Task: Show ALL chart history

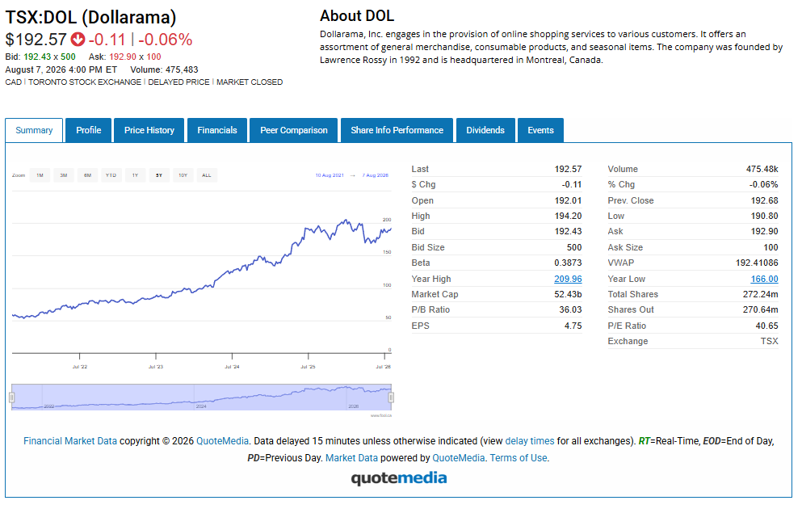Action: point(207,175)
